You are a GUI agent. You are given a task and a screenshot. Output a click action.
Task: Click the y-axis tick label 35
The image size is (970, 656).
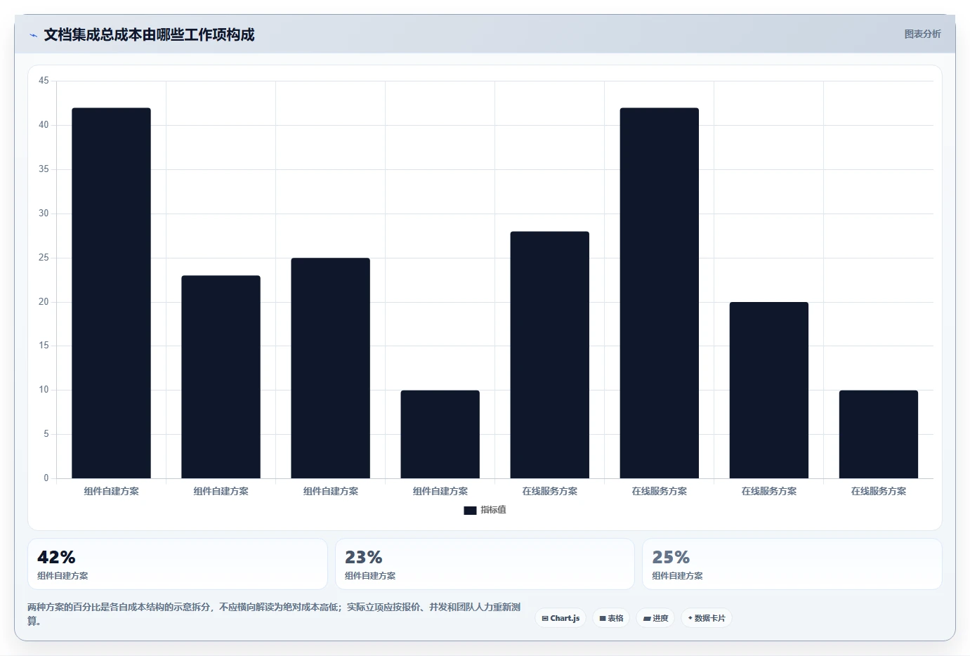click(44, 169)
